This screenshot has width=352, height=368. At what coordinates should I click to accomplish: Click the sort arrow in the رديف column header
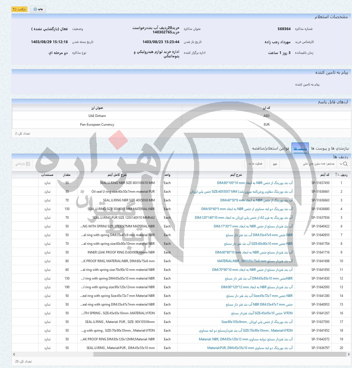[x=337, y=175]
